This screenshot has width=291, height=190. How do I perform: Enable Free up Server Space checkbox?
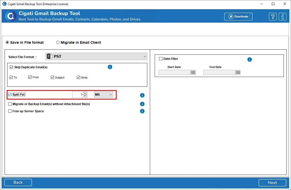[x=10, y=111]
